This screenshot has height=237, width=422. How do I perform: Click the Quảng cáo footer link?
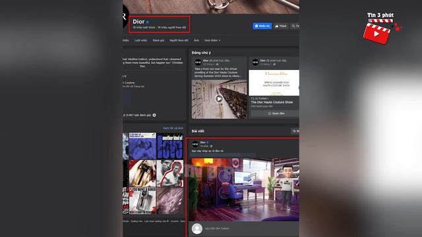click(x=136, y=221)
